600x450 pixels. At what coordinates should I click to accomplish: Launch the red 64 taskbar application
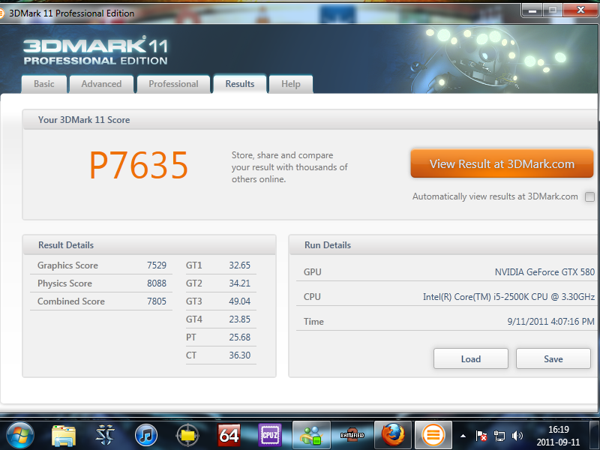tap(229, 435)
